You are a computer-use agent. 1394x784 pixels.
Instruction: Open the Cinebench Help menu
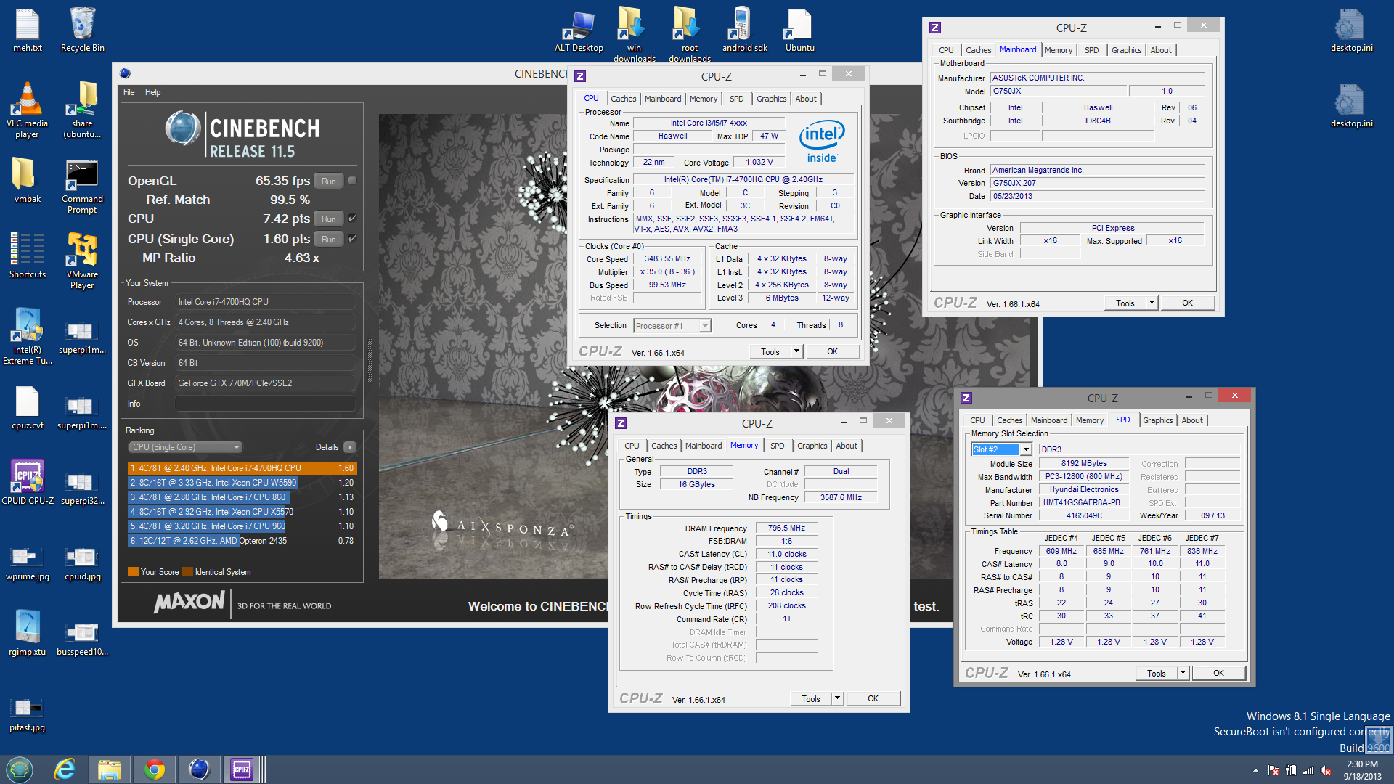pyautogui.click(x=152, y=92)
